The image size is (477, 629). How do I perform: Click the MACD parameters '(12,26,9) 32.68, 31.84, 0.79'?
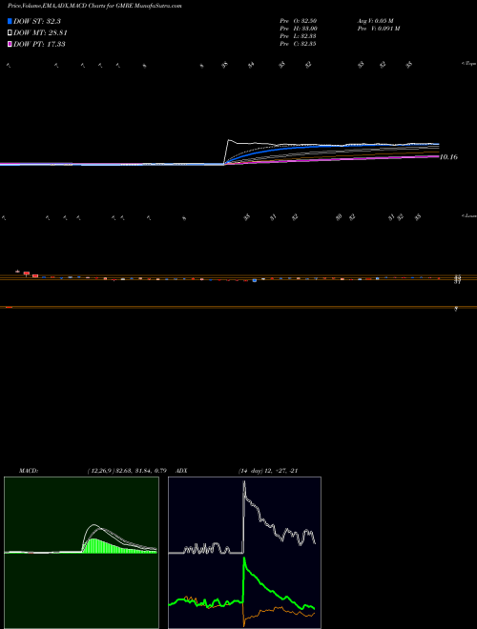(x=127, y=471)
